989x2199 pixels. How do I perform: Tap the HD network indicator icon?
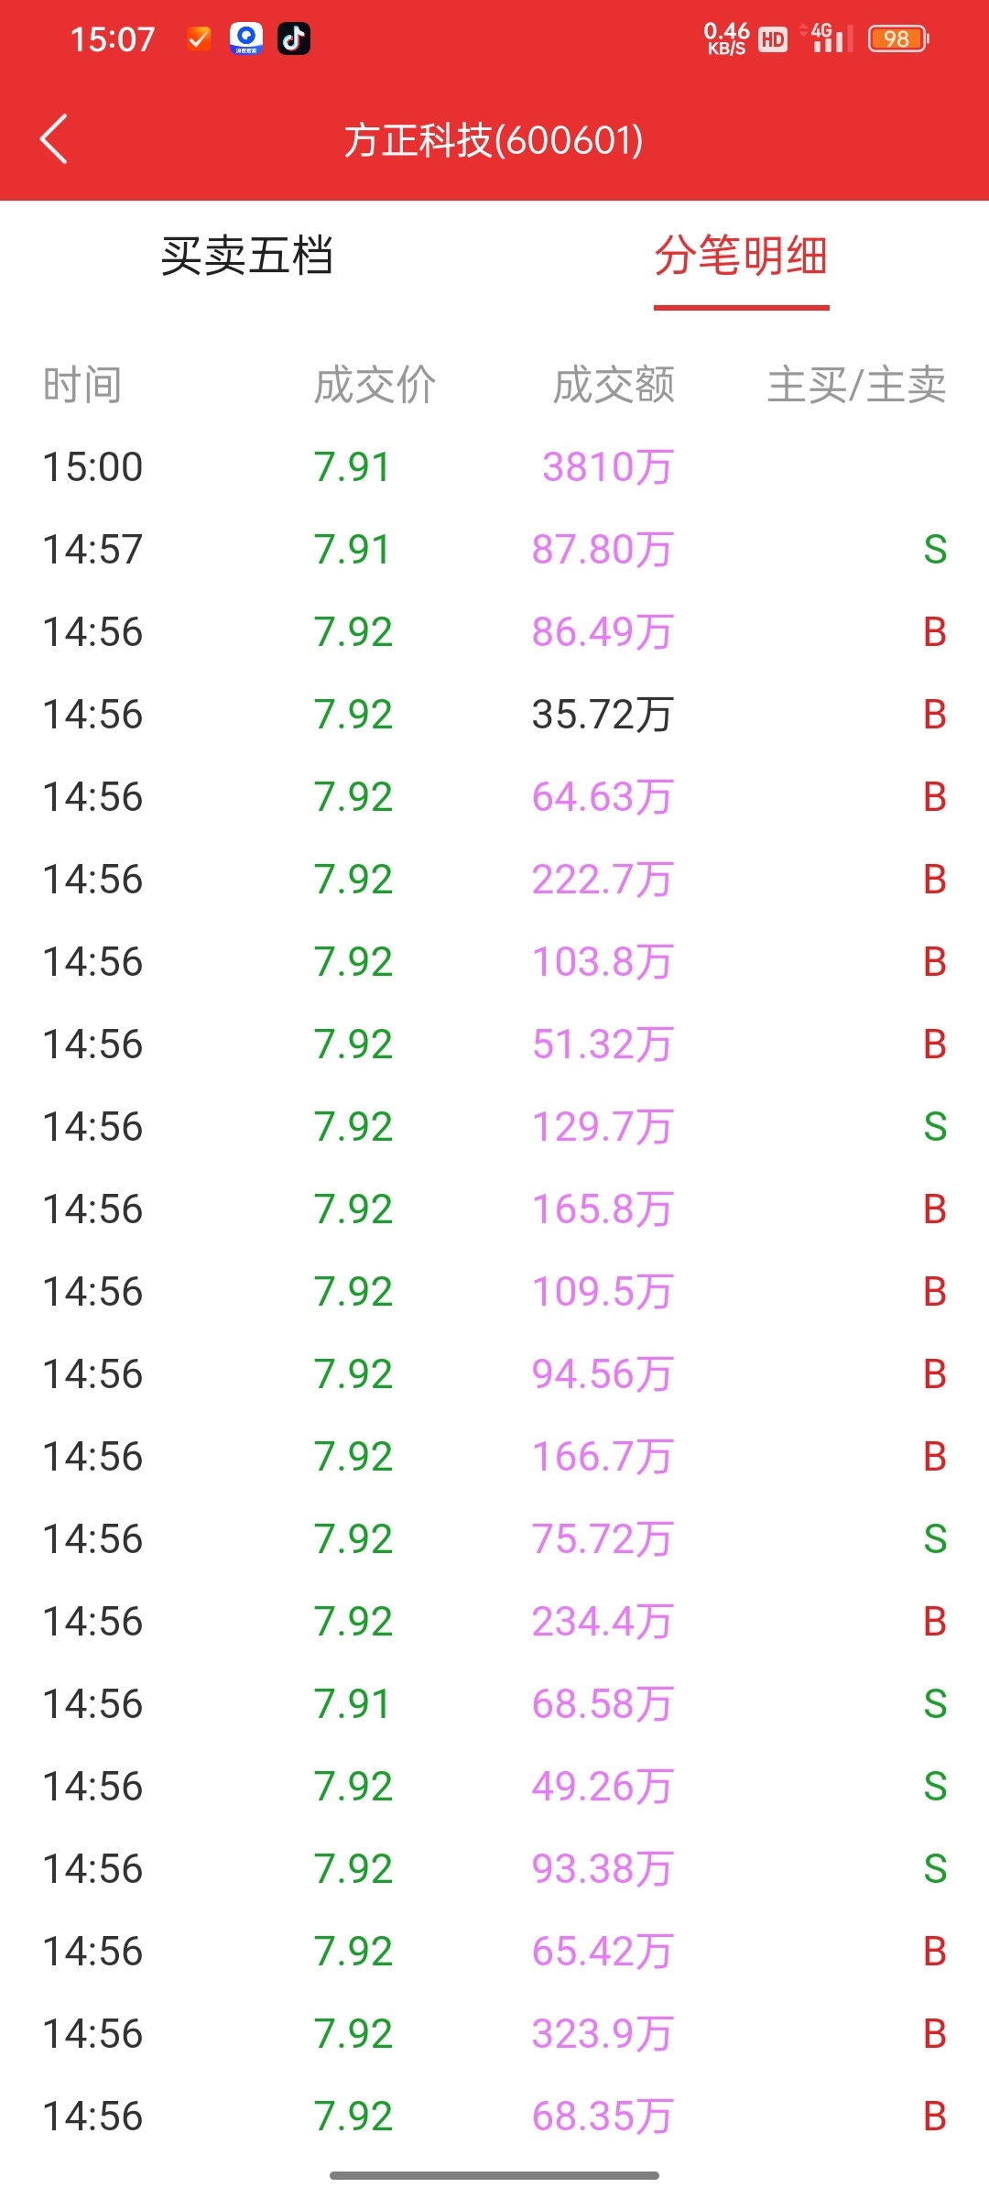[x=773, y=39]
